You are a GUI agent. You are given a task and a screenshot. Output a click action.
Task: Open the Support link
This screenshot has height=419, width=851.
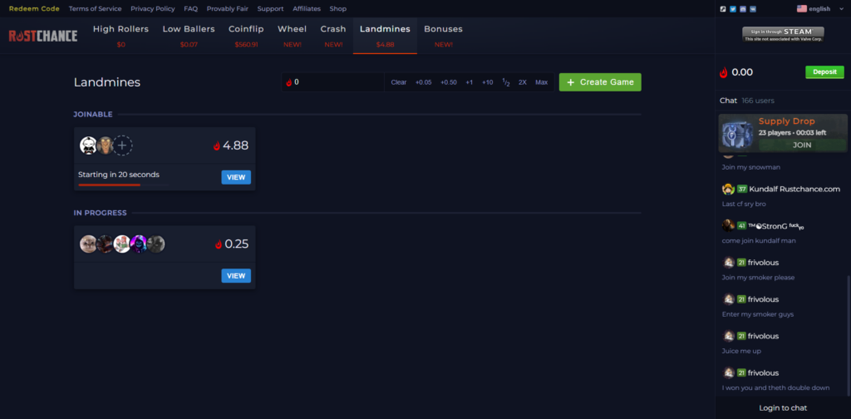click(x=270, y=8)
